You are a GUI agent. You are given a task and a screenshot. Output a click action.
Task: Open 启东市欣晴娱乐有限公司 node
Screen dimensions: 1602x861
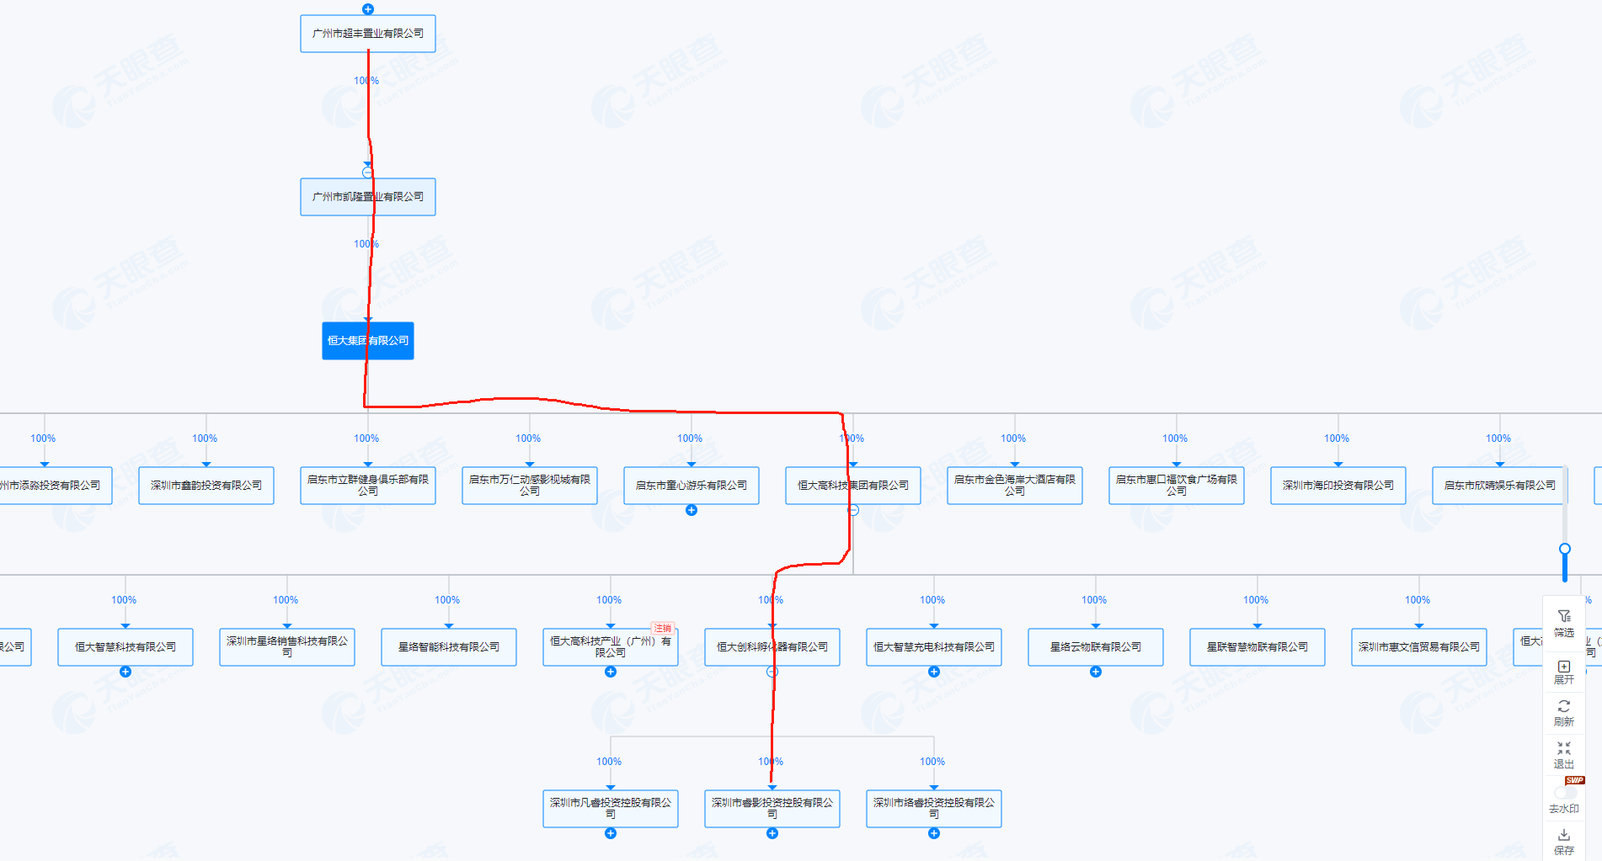coord(1500,486)
